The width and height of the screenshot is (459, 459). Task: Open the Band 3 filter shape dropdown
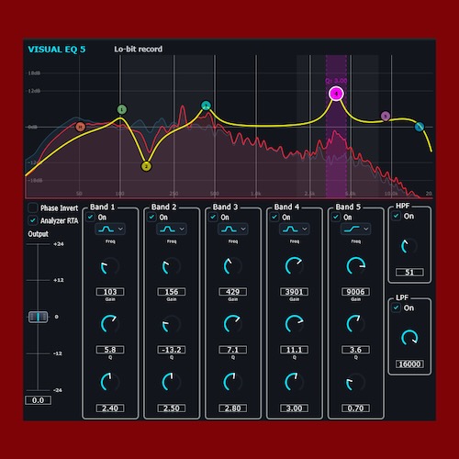click(x=233, y=229)
